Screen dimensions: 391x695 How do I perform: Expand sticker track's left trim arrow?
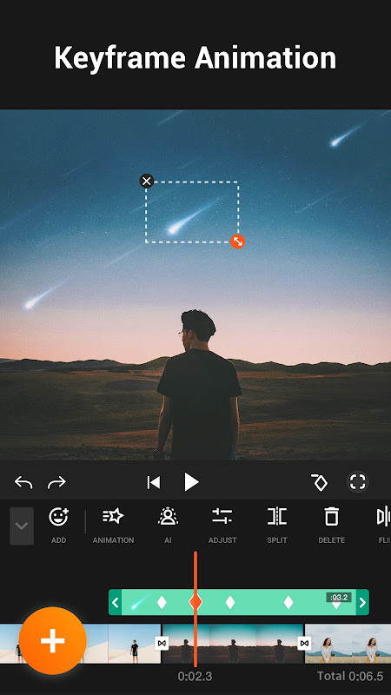(116, 602)
